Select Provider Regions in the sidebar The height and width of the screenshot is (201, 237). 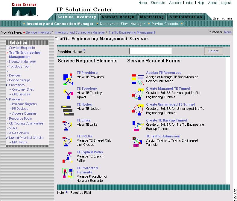click(x=24, y=104)
